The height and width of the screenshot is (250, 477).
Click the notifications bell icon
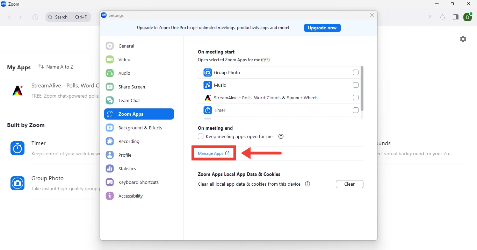pyautogui.click(x=442, y=17)
